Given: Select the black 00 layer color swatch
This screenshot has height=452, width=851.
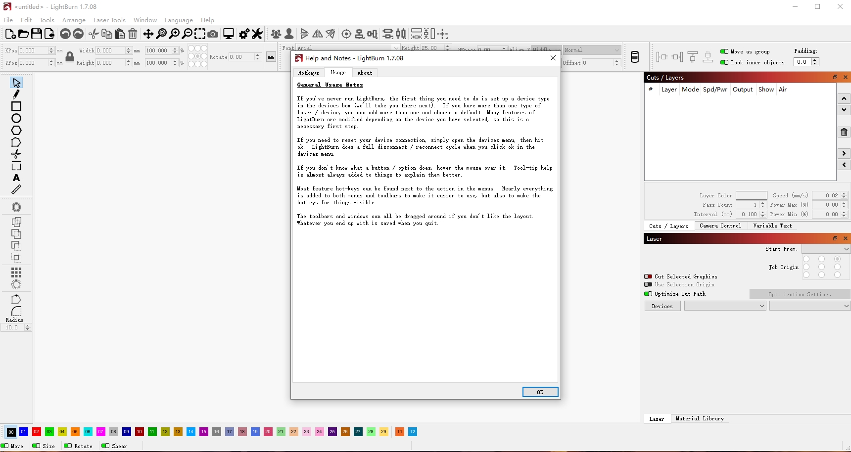Looking at the screenshot, I should [x=11, y=432].
